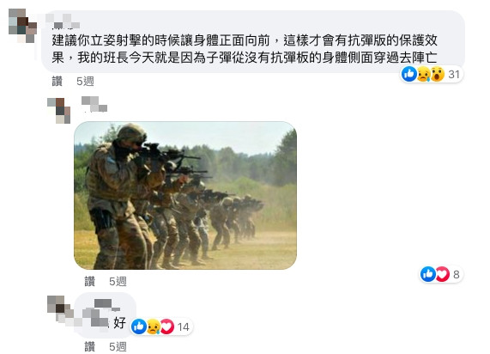The image size is (490, 354).
Task: Click the like reaction icon on the 好 reply
Action: tap(139, 327)
